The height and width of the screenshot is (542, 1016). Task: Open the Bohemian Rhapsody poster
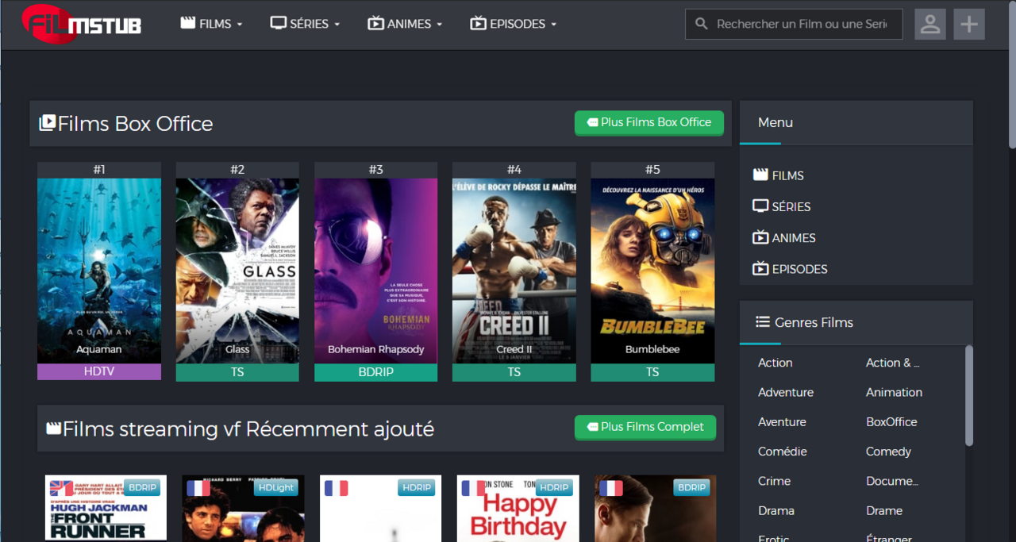click(375, 271)
